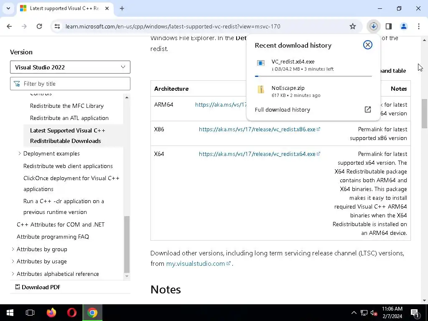The height and width of the screenshot is (321, 428).
Task: Open Redistribute web client applications article
Action: pos(68,166)
